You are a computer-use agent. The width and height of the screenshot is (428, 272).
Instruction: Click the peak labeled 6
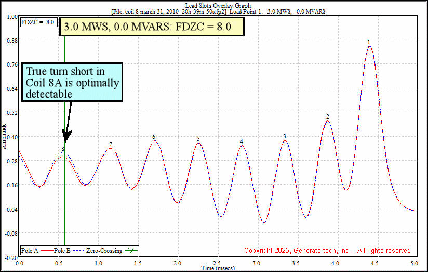point(154,137)
